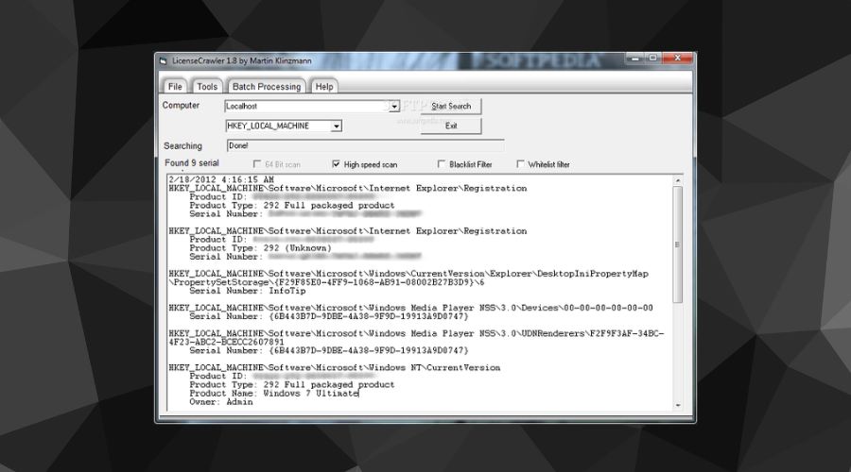This screenshot has height=472, width=851.
Task: Click the timestamp line 2/18/2012 4:16:15 AM
Action: click(x=221, y=179)
